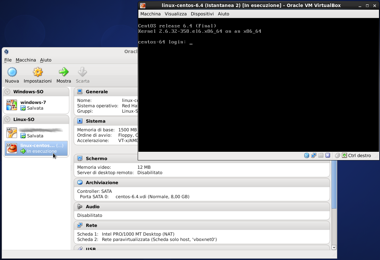
Task: Click the green Mostra arrow icon
Action: coord(64,72)
